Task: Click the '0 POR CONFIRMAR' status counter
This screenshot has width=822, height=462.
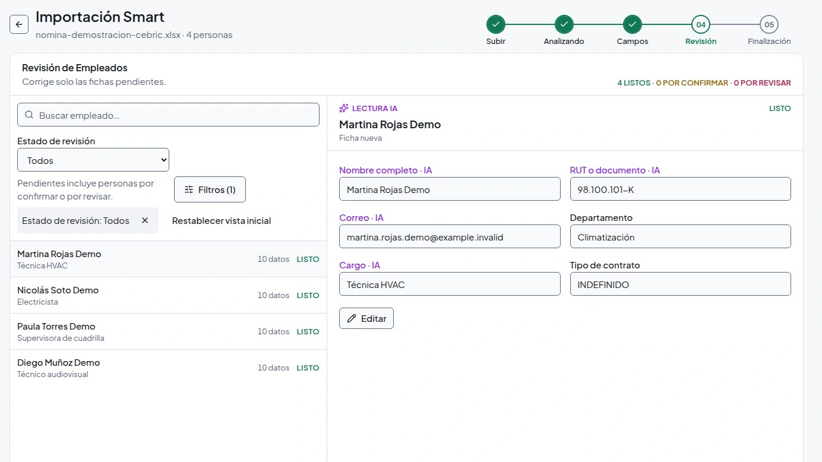Action: [x=692, y=83]
